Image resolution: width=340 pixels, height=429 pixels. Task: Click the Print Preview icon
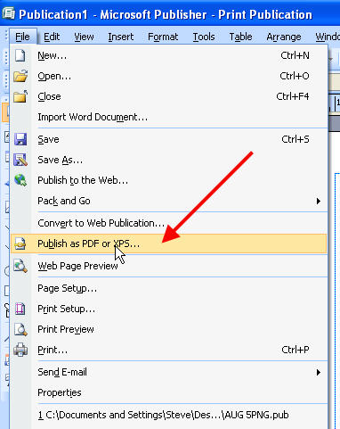pos(20,329)
